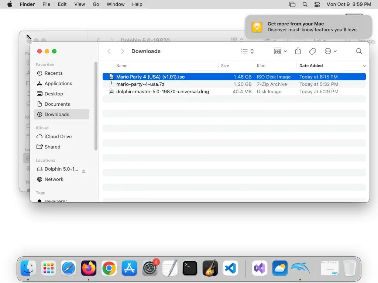The width and height of the screenshot is (378, 283).
Task: Click the "Dolphin 5.0-19870" title of background window
Action: coord(145,40)
